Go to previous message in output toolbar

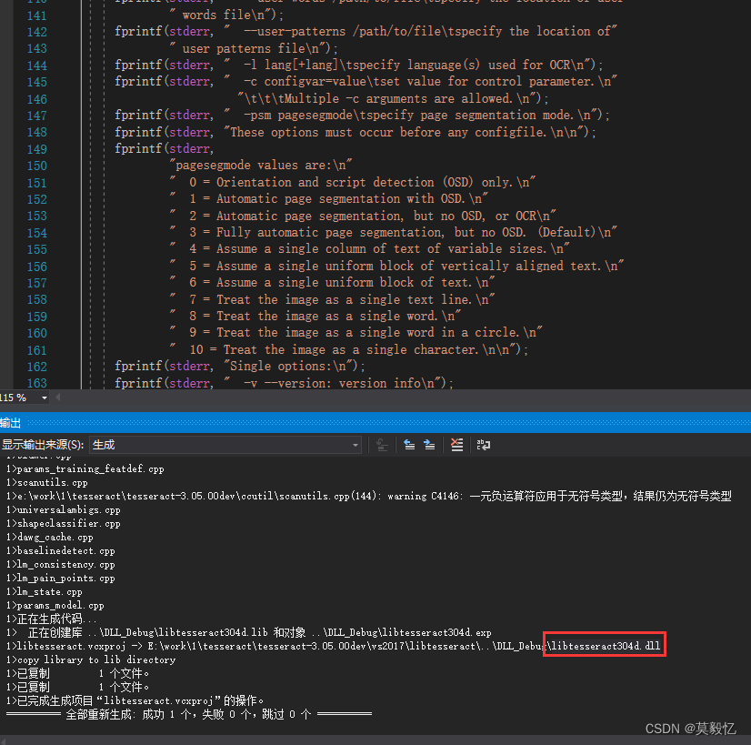[x=409, y=445]
